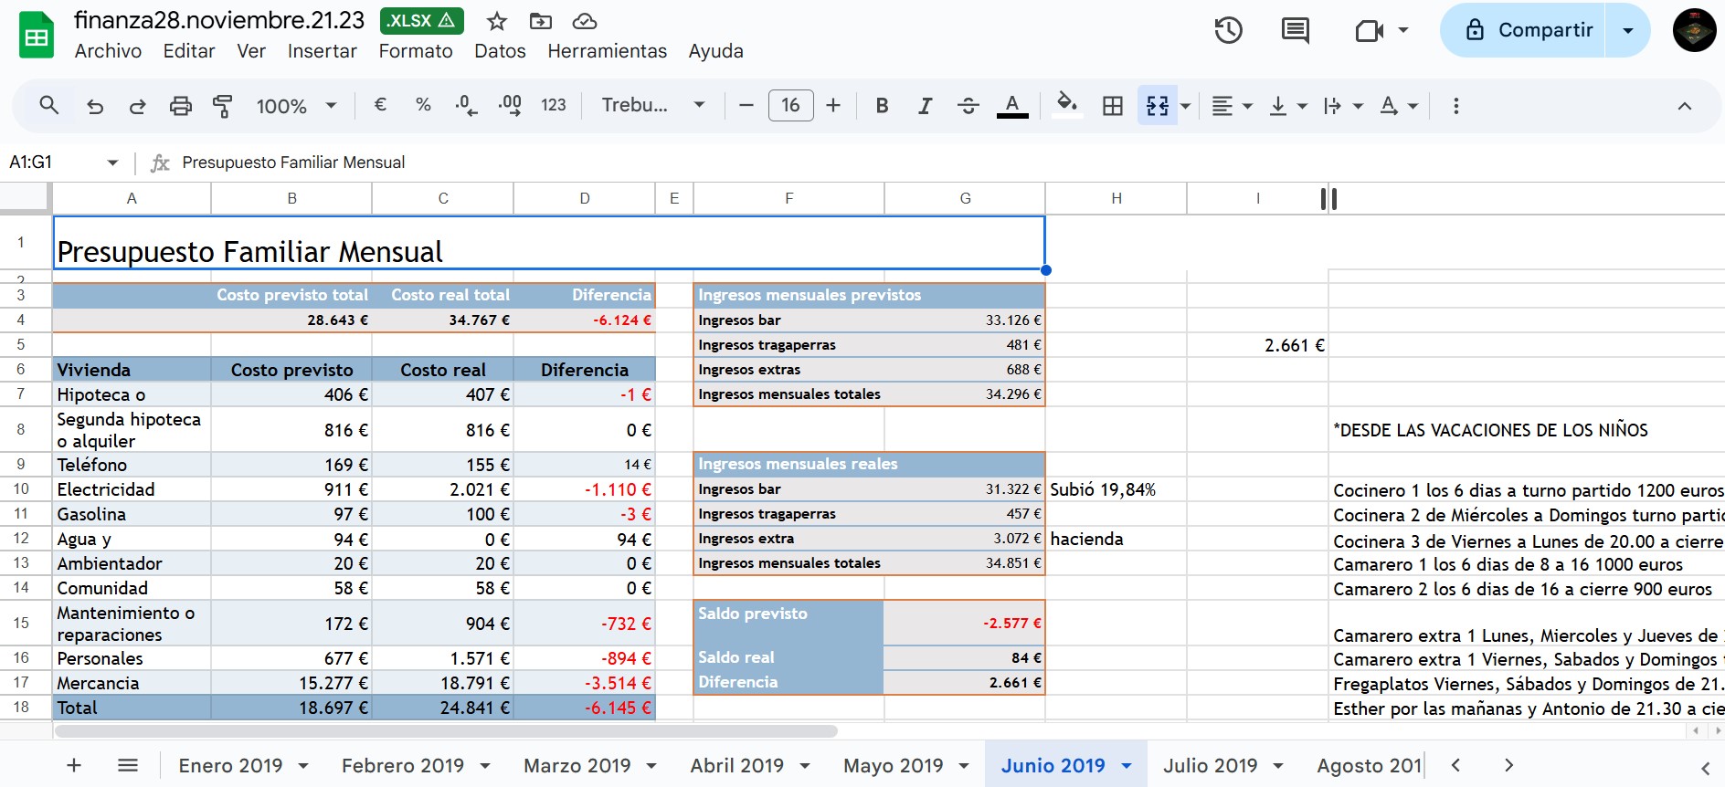Undo the last action
This screenshot has width=1725, height=787.
(95, 106)
